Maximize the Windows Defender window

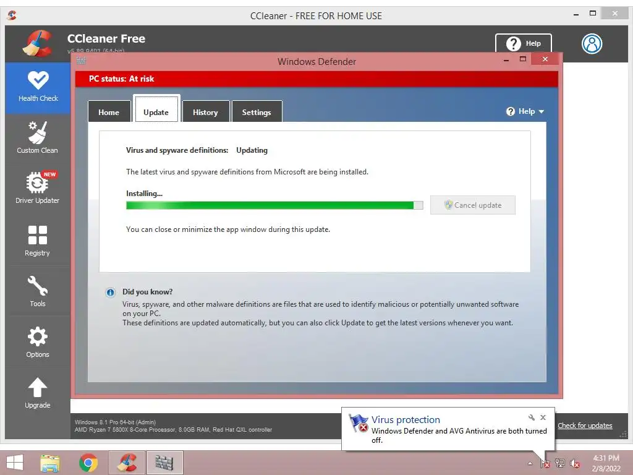coord(523,59)
